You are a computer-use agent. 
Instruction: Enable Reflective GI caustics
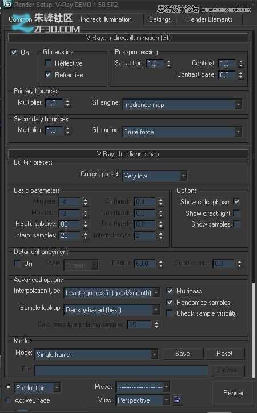pos(48,63)
